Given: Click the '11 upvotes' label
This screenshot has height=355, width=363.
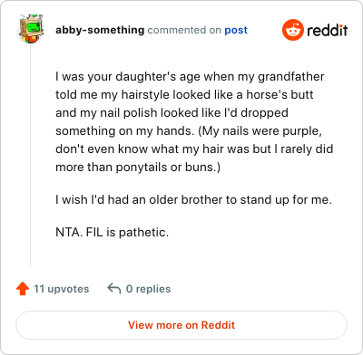Looking at the screenshot, I should click(x=62, y=289).
